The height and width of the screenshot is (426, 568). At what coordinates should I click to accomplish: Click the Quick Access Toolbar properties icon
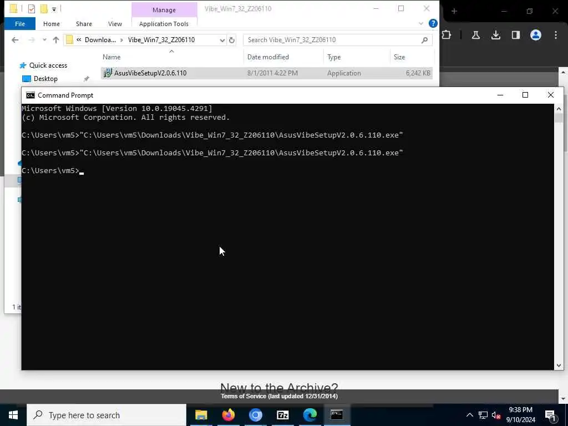click(32, 9)
